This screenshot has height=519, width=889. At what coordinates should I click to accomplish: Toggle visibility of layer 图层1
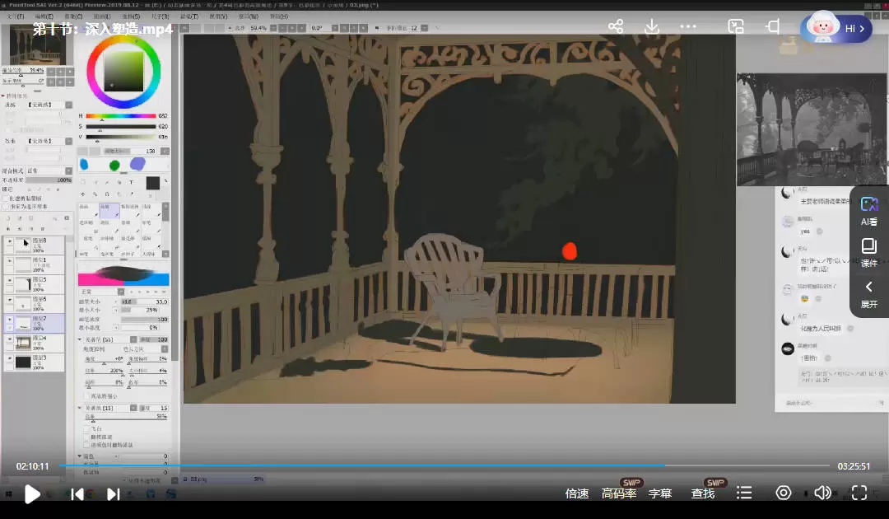10,261
